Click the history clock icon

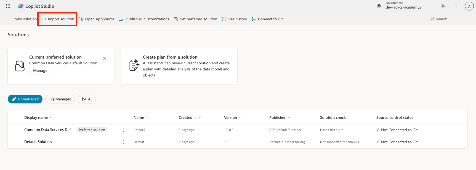coord(224,19)
